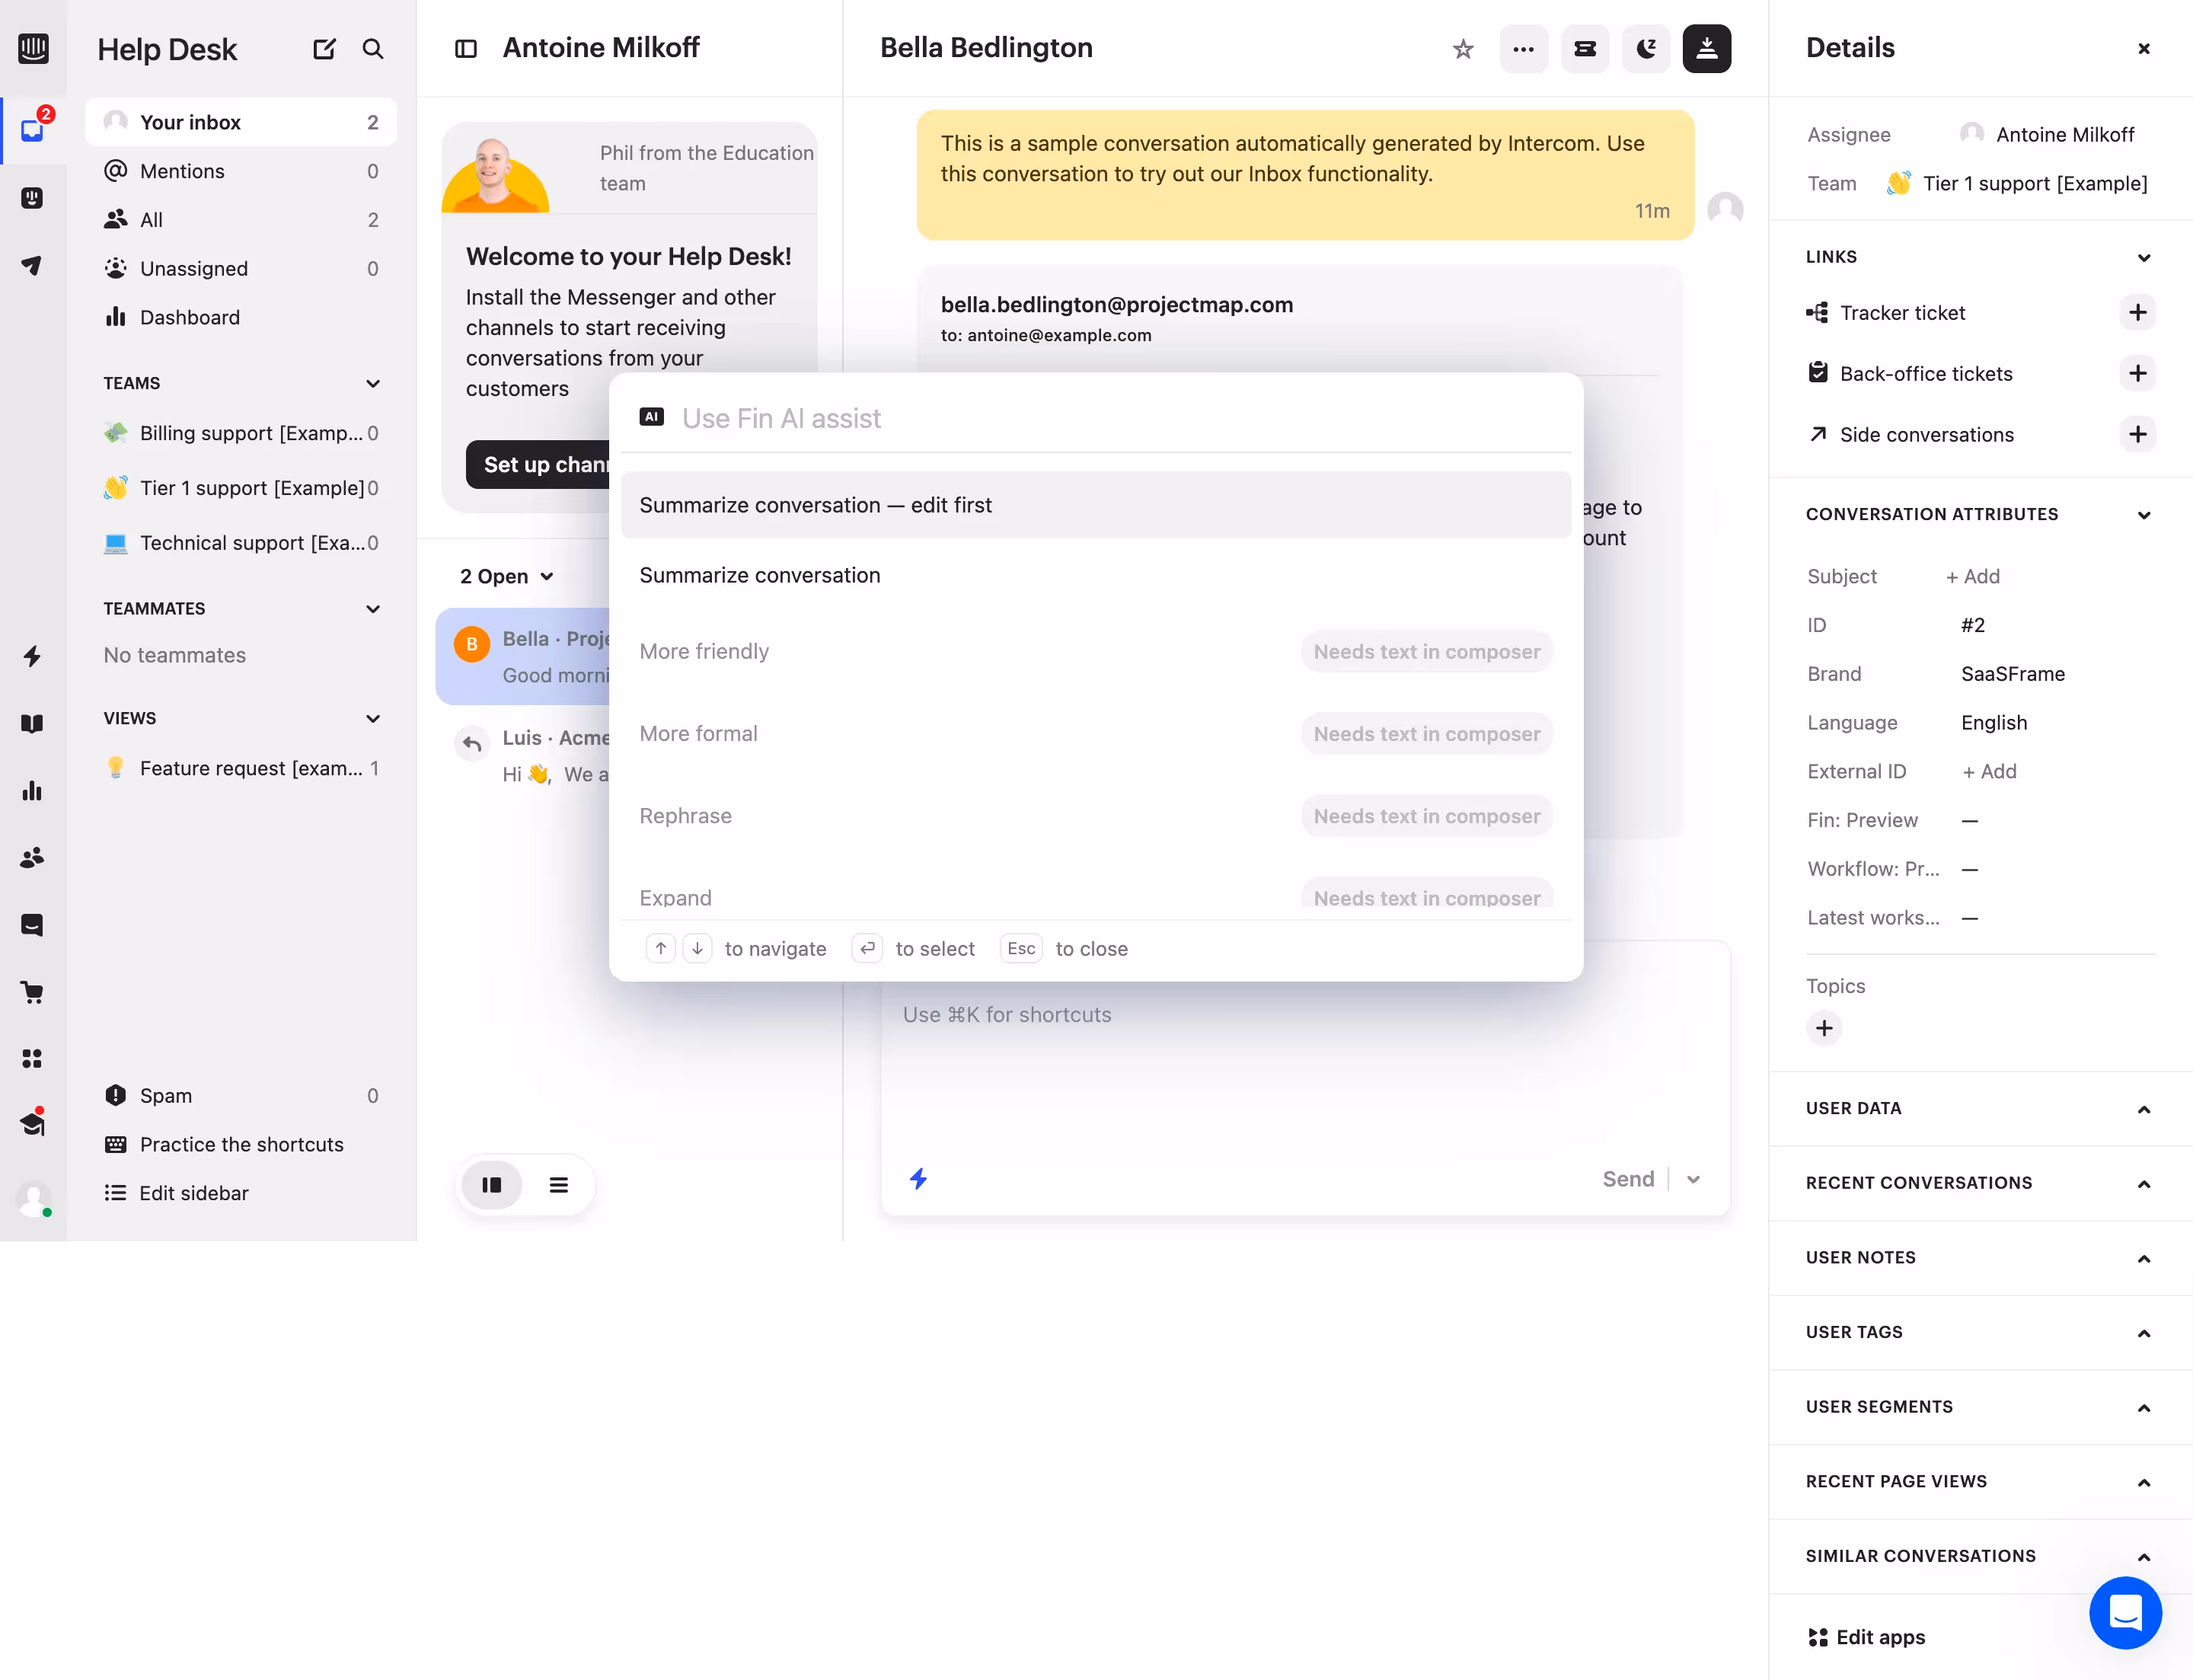Open the Knowledge base book icon

[x=33, y=724]
